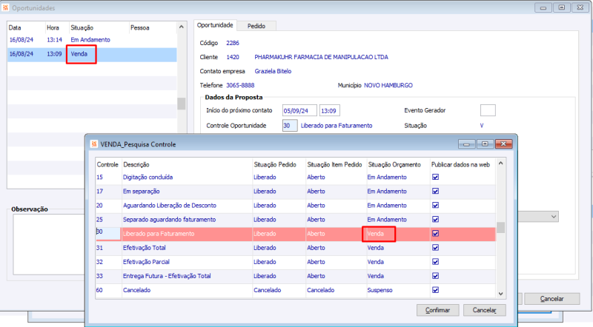The height and width of the screenshot is (327, 593).
Task: Toggle web publish checkbox for Cancelado row
Action: (x=435, y=290)
